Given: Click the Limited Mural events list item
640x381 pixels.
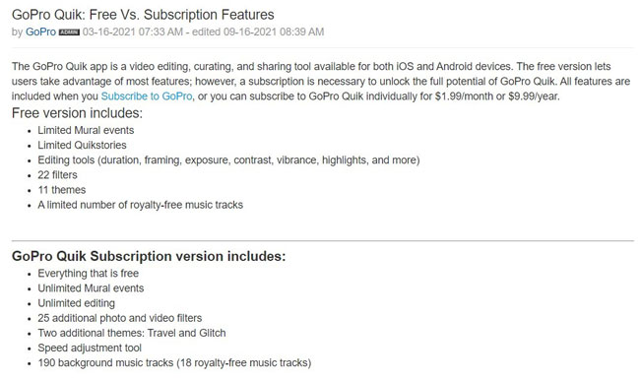Looking at the screenshot, I should click(x=86, y=130).
